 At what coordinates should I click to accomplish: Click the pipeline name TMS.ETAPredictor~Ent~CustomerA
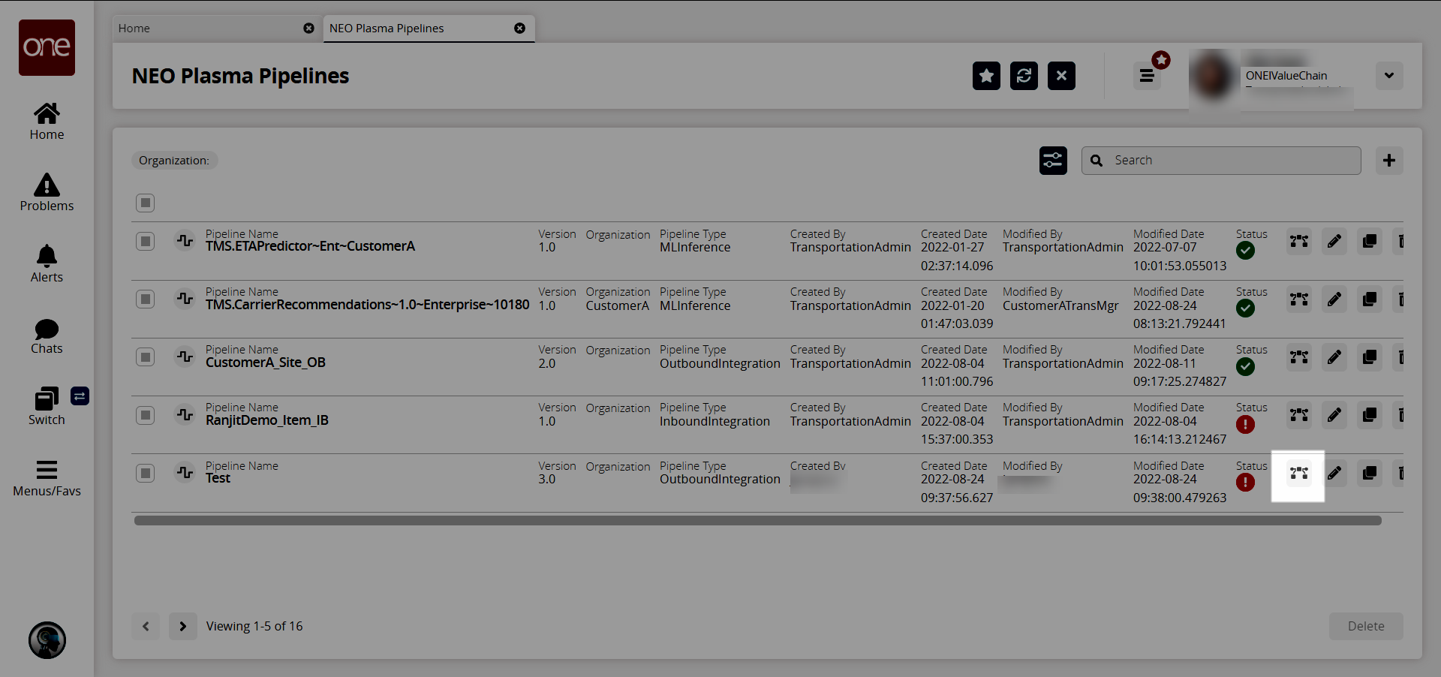click(x=310, y=246)
